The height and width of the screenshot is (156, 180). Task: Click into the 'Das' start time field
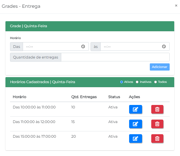[x=49, y=46]
